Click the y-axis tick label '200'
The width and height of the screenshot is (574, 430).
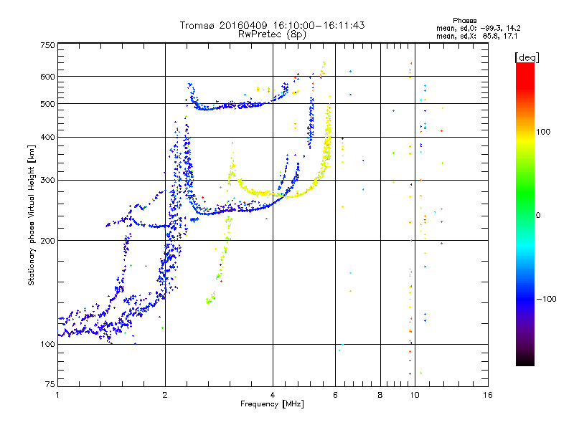(47, 241)
